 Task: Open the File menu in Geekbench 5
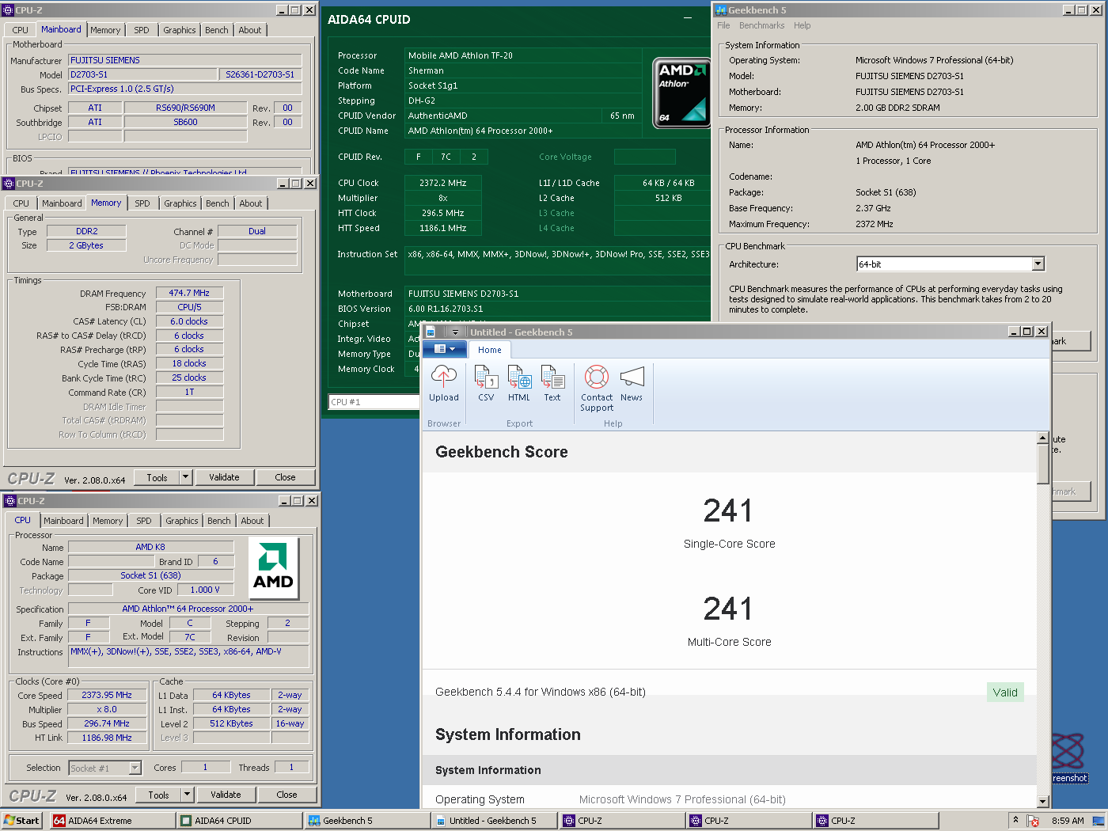723,25
